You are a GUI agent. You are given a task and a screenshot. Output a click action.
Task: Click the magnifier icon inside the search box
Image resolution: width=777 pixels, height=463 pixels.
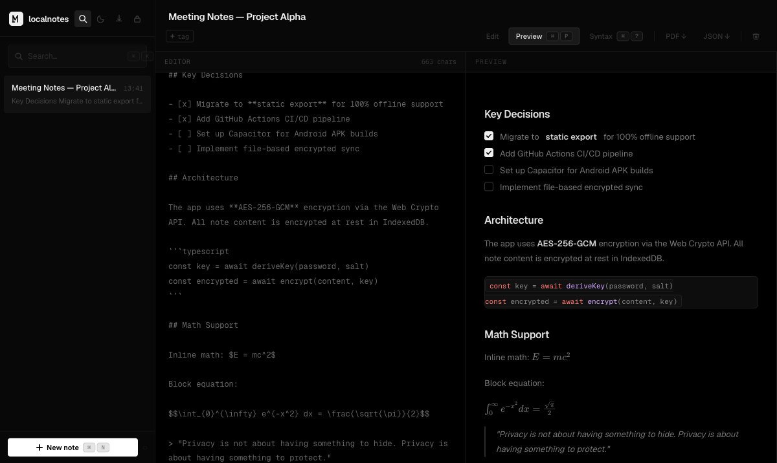click(19, 56)
